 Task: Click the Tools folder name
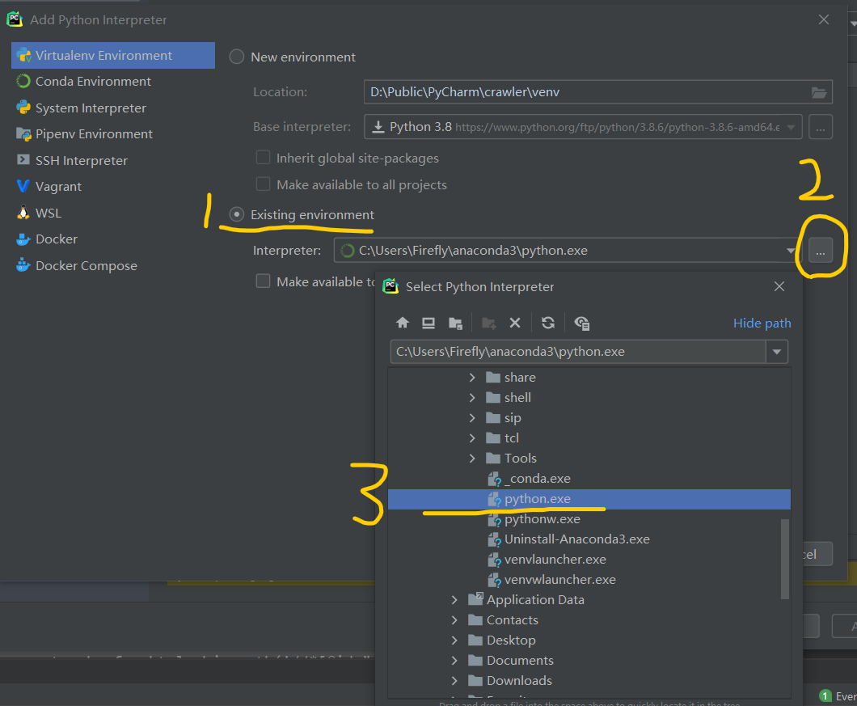(x=521, y=459)
